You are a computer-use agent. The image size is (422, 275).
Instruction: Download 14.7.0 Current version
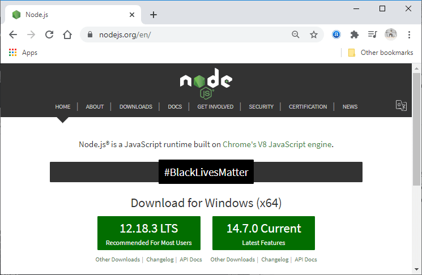263,233
